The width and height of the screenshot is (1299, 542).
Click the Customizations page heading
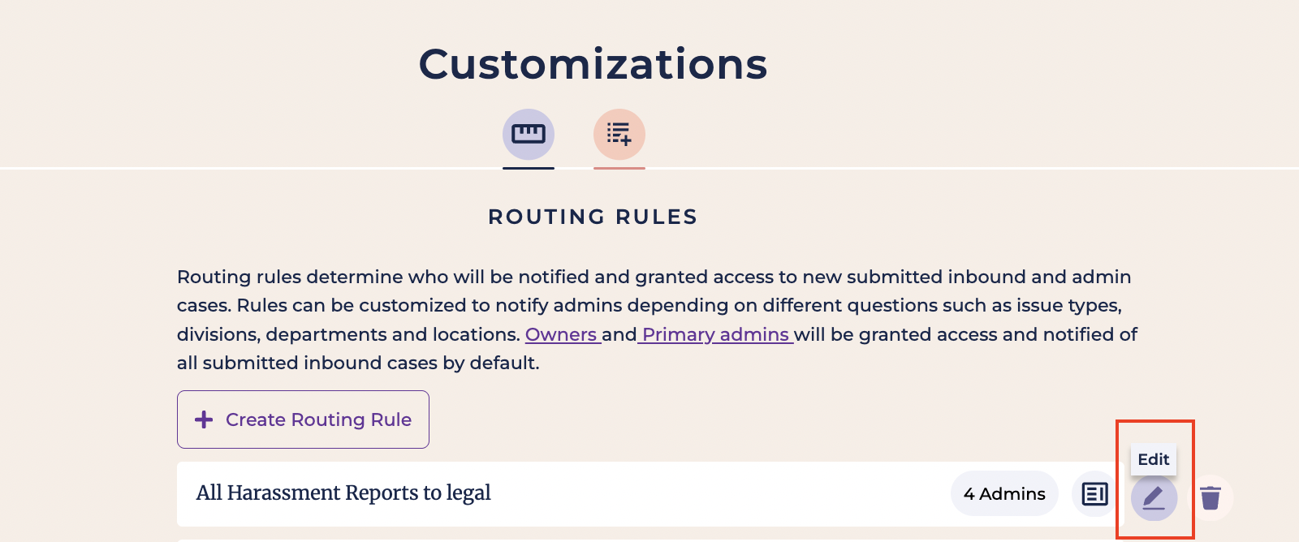[592, 64]
